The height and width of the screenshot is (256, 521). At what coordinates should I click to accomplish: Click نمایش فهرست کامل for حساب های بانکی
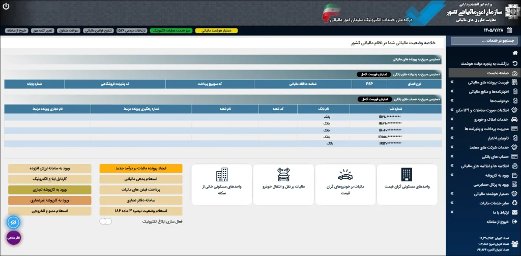(374, 99)
